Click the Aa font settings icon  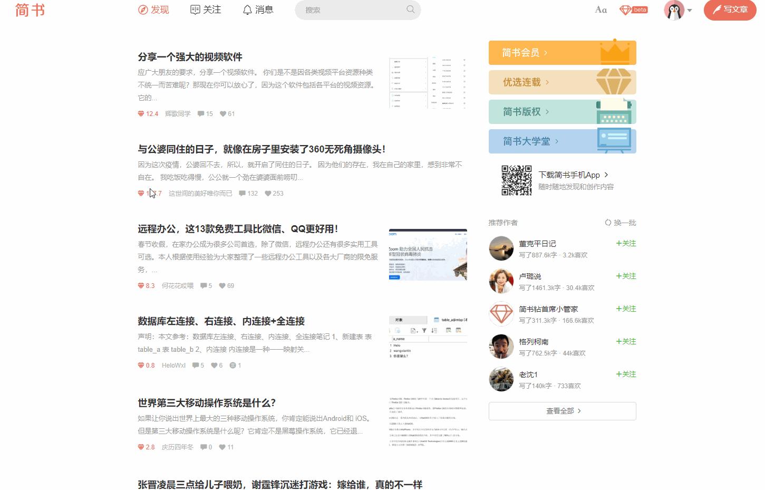pyautogui.click(x=600, y=9)
